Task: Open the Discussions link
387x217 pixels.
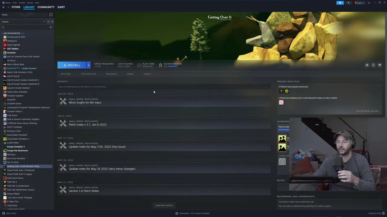Action: (111, 74)
